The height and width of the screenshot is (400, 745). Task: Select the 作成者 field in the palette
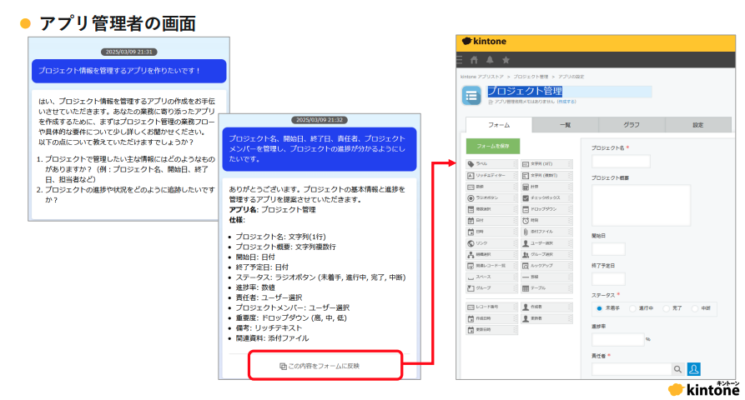click(x=547, y=307)
